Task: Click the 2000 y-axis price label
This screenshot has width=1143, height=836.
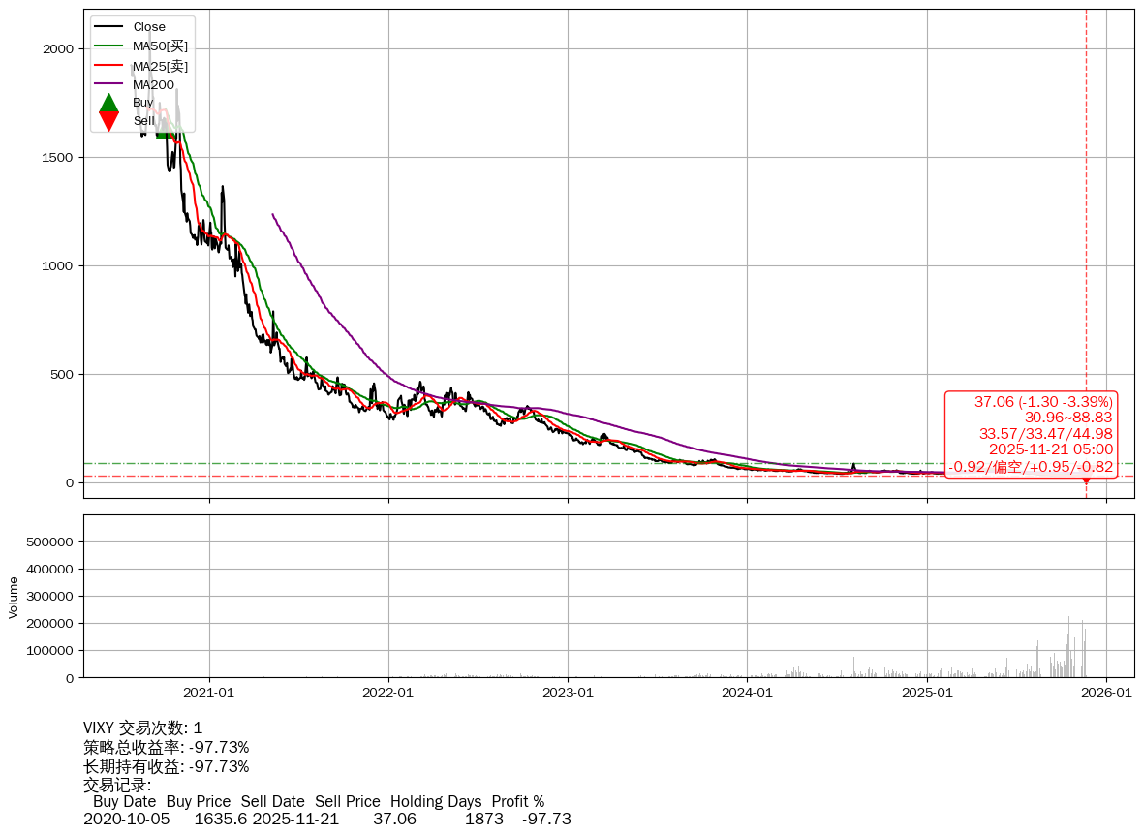Action: tap(58, 49)
